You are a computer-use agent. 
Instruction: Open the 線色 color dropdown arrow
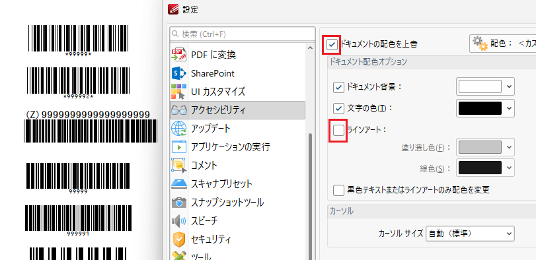510,168
